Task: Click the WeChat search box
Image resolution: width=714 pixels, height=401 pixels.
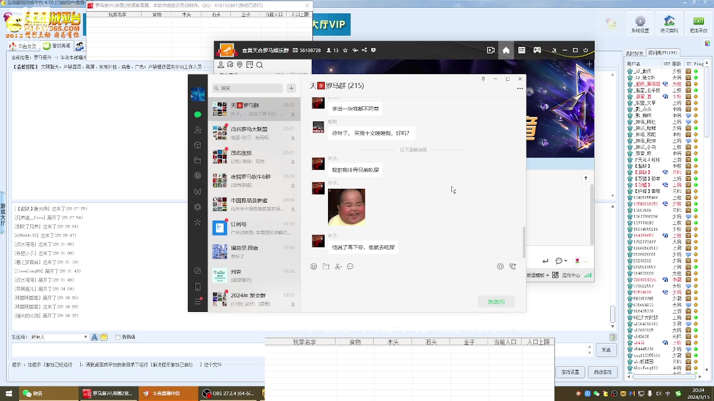Action: [x=247, y=88]
